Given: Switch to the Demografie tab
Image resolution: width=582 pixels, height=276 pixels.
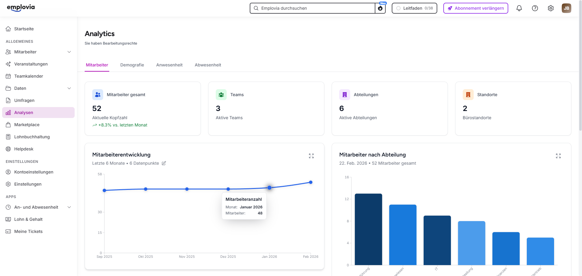Looking at the screenshot, I should click(x=132, y=65).
